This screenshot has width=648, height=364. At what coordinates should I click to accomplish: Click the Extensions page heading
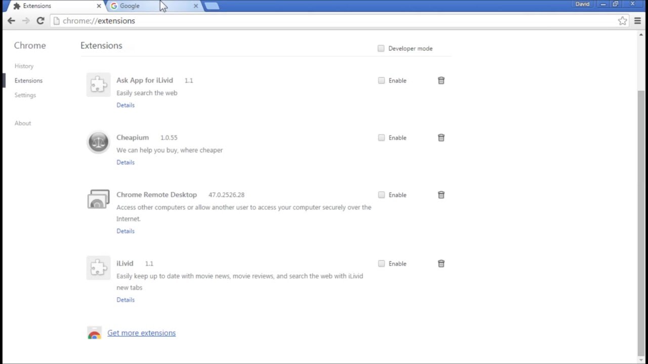click(101, 45)
